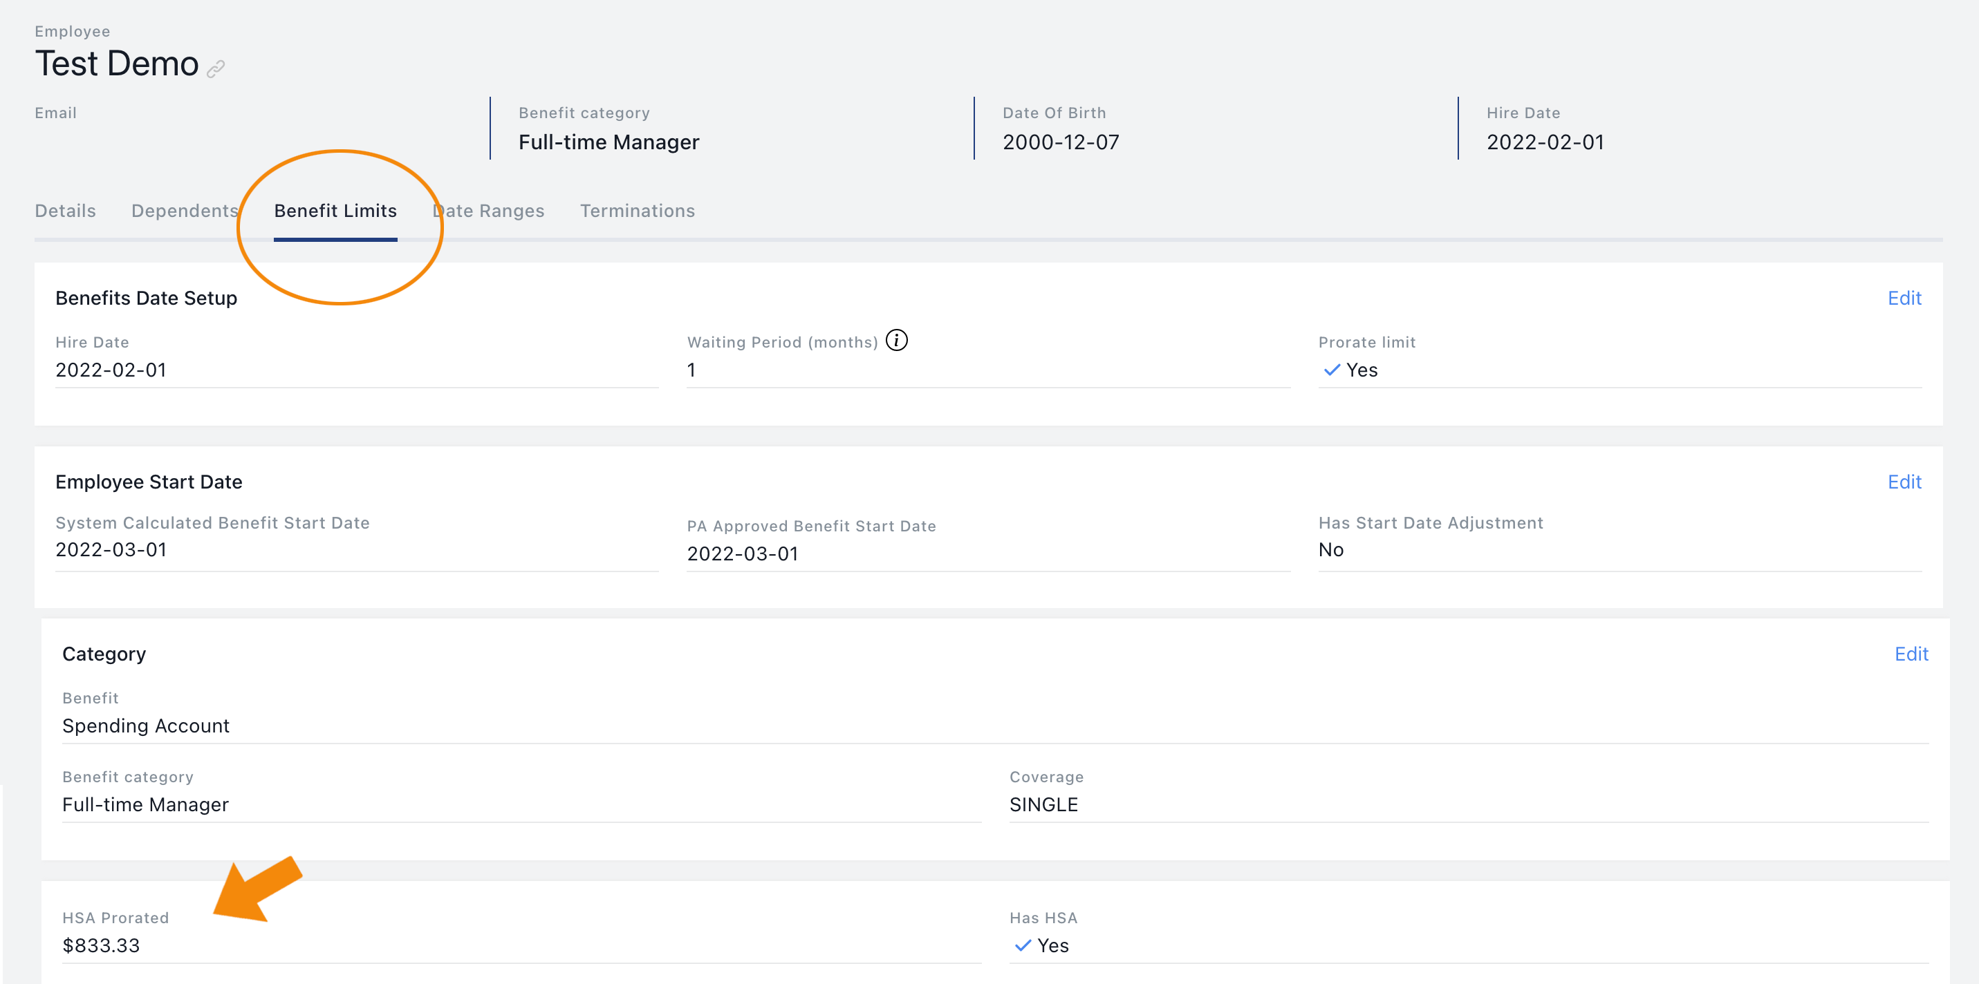Click Prorate limit Yes value
The image size is (1979, 984).
[x=1362, y=370]
